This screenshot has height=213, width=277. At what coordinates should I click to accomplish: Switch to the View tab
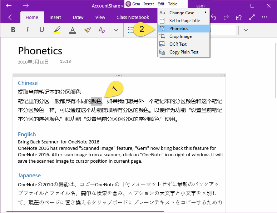[x=100, y=17]
